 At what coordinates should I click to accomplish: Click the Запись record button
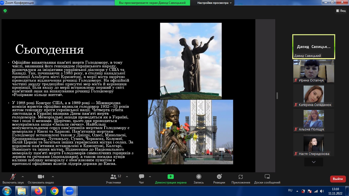coord(199,179)
